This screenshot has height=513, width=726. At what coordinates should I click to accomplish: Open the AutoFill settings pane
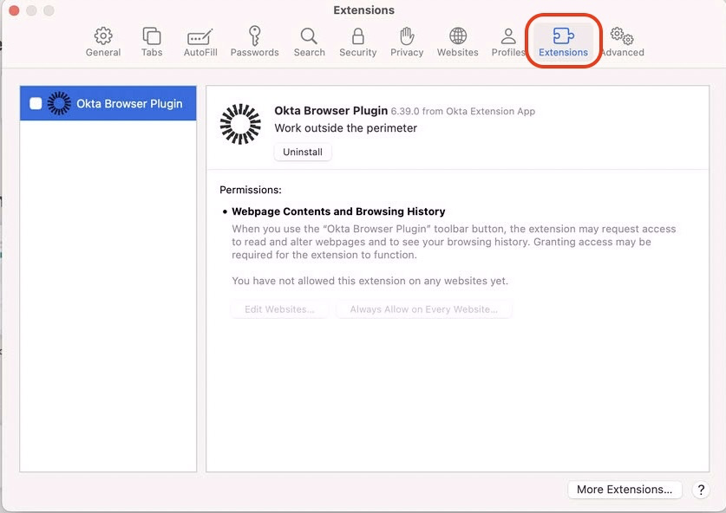200,42
